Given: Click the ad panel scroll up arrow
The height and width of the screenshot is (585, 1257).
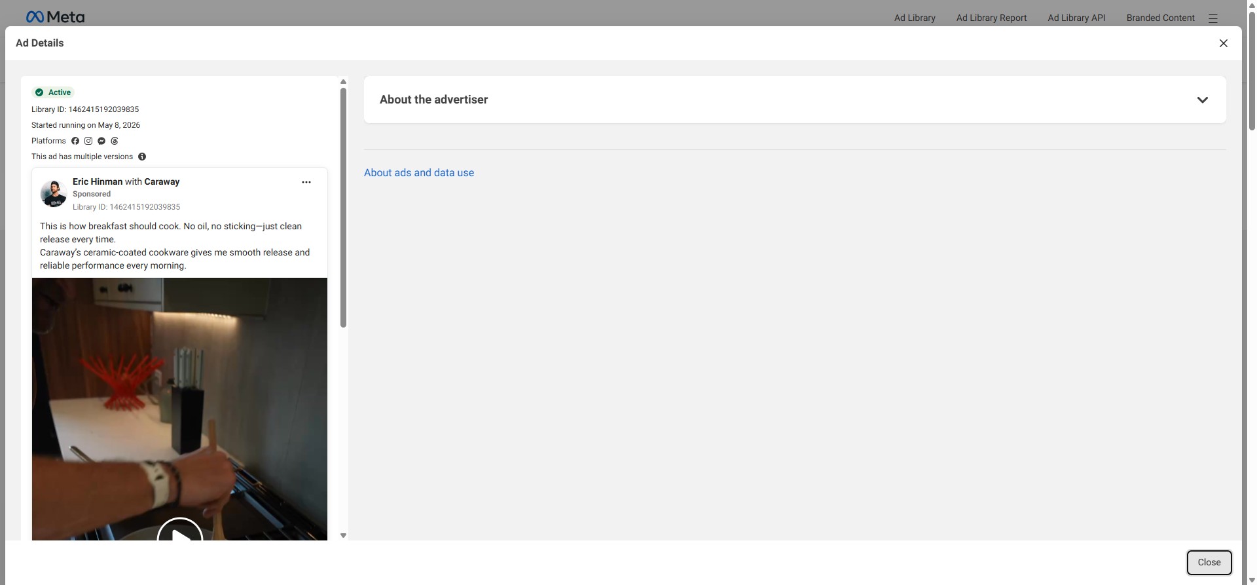Looking at the screenshot, I should [343, 82].
